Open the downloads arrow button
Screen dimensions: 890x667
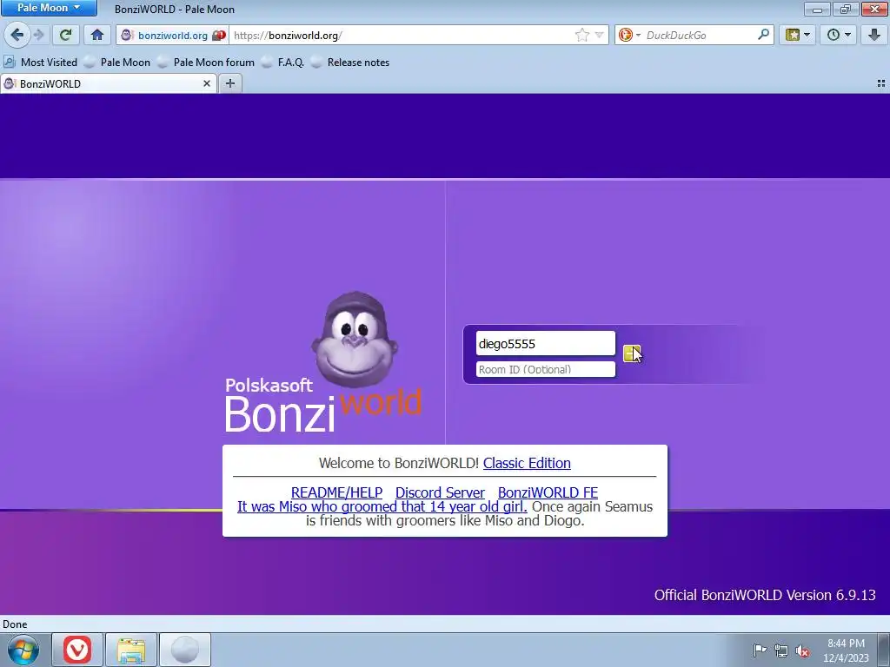coord(874,35)
